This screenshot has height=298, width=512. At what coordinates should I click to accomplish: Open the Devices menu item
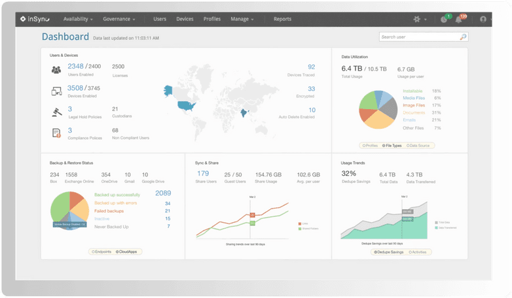(x=185, y=19)
